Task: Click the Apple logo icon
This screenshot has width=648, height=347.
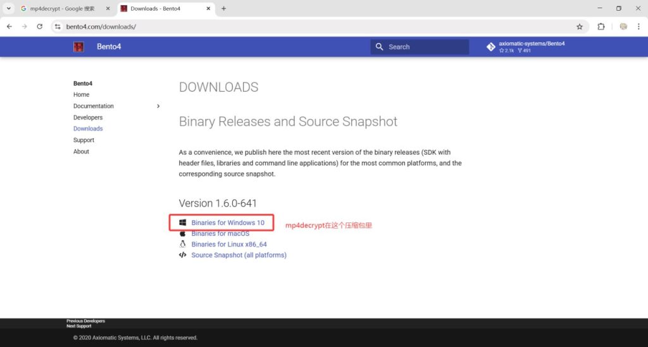Action: (183, 233)
